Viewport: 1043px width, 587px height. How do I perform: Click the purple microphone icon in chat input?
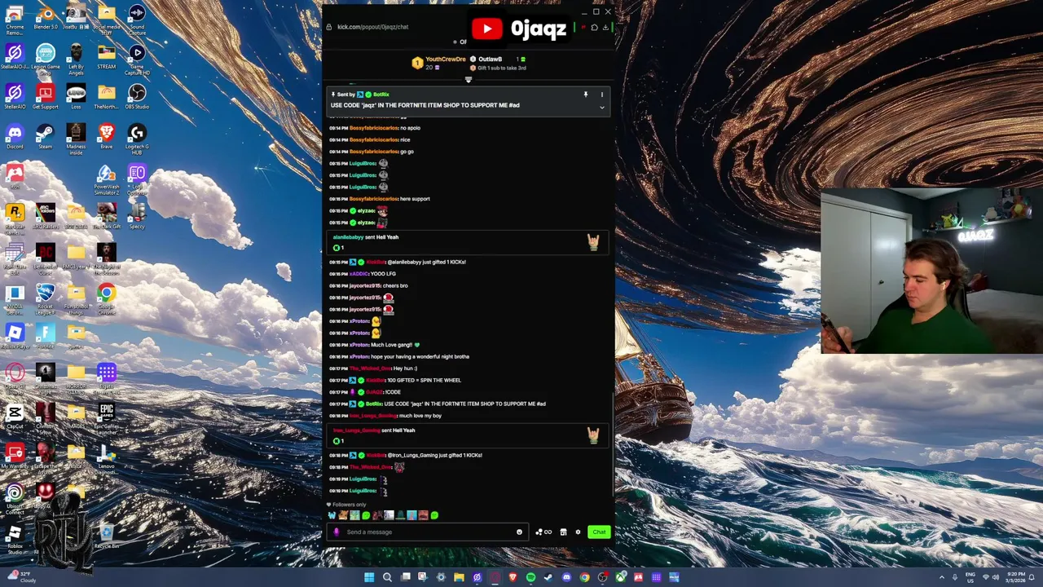(x=337, y=532)
